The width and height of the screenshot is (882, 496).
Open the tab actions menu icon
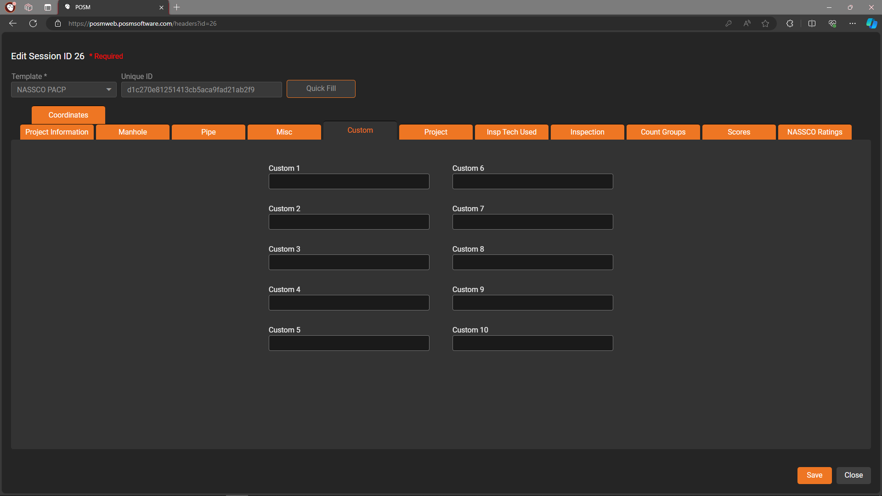pyautogui.click(x=48, y=7)
